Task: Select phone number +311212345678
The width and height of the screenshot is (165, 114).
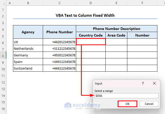Action: (59, 48)
